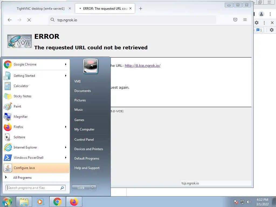This screenshot has height=207, width=276.
Task: Switch to Firefox in taskbar
Action: [74, 202]
